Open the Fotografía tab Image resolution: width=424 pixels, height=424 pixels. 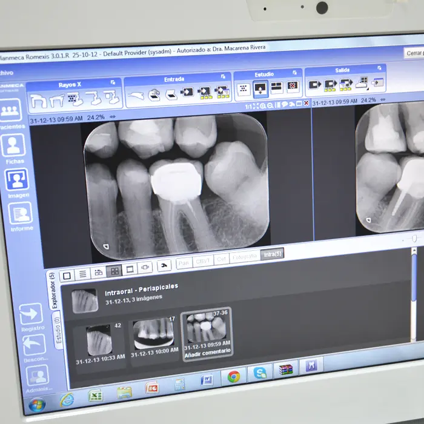point(245,257)
